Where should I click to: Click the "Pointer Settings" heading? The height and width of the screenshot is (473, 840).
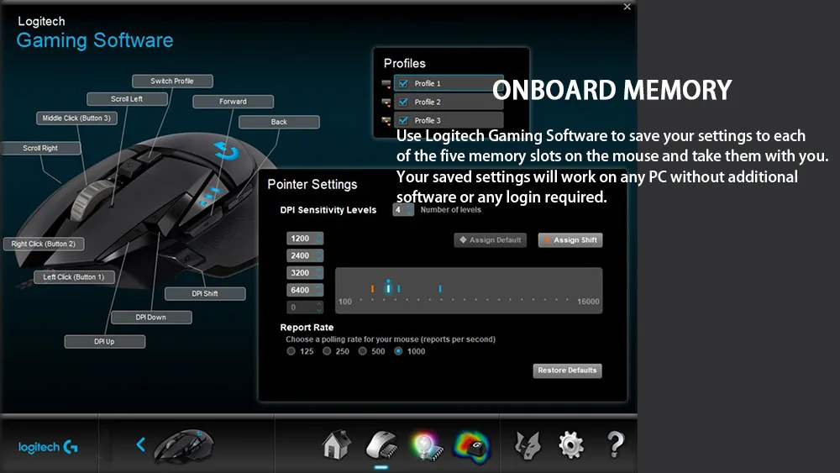312,184
